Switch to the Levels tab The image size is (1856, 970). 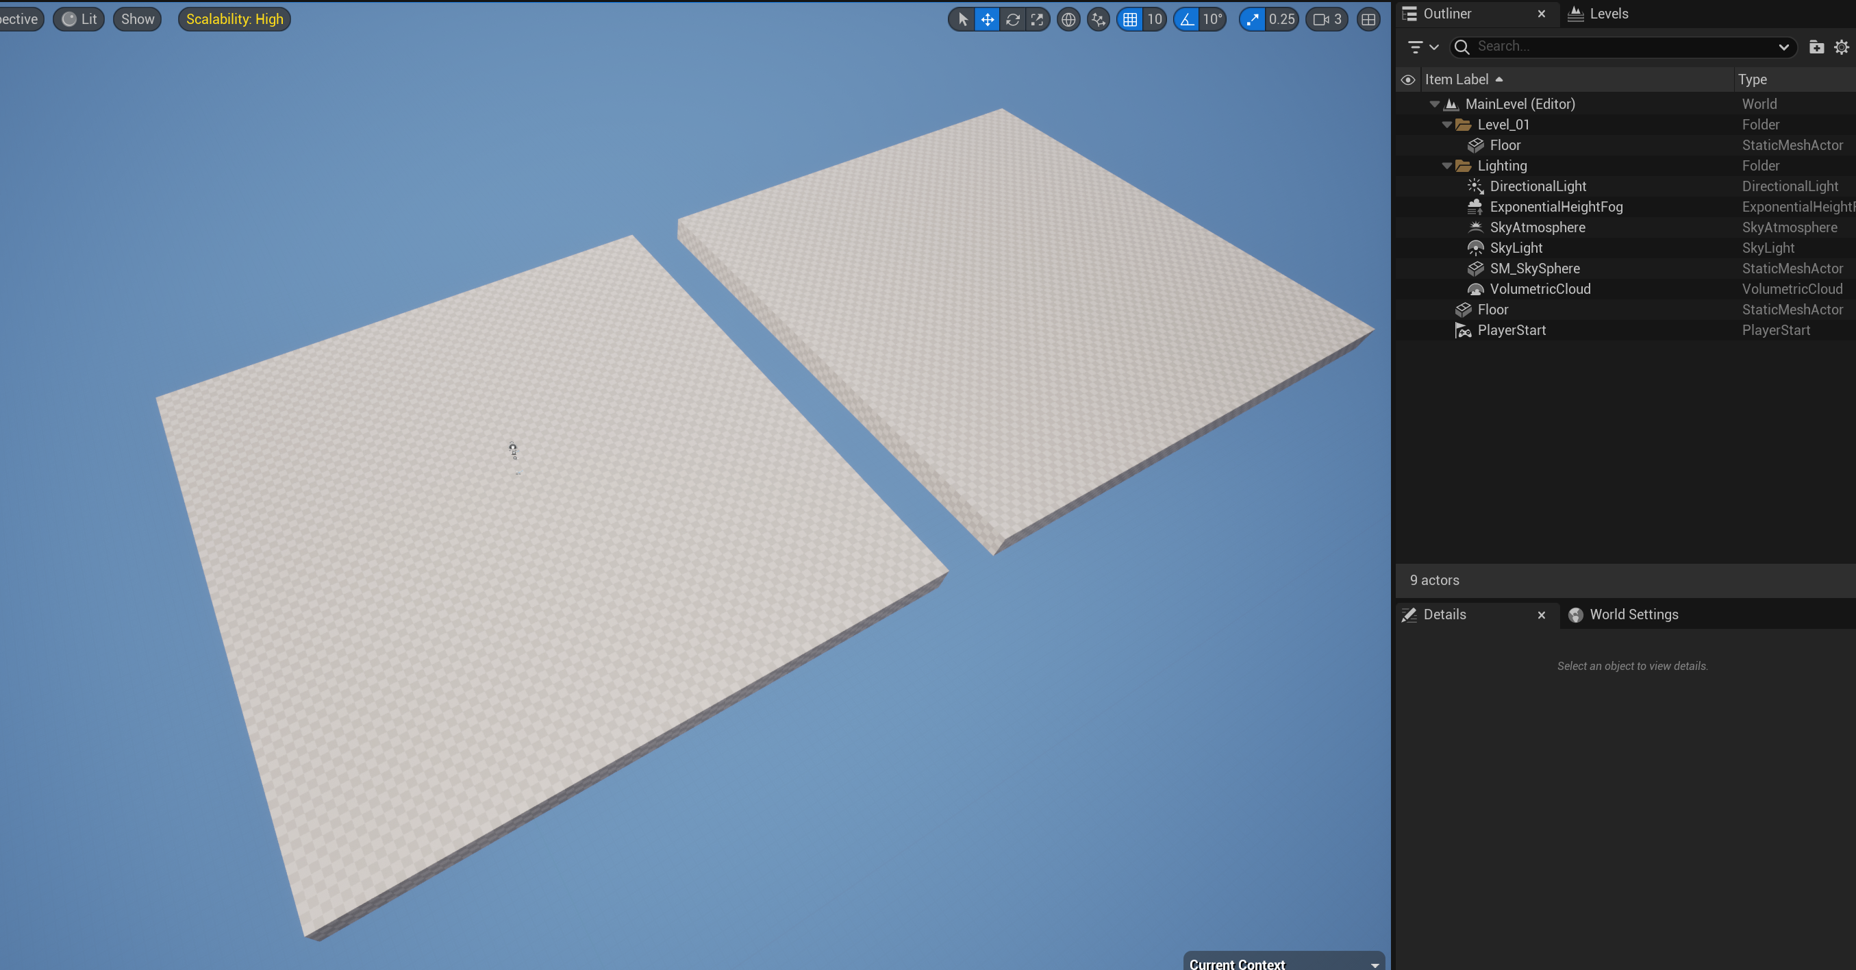[x=1598, y=14]
